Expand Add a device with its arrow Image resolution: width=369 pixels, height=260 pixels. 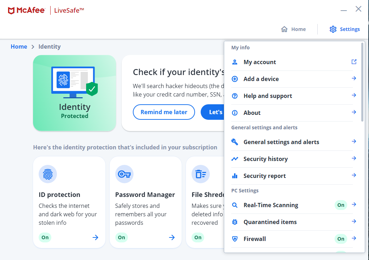pyautogui.click(x=354, y=78)
